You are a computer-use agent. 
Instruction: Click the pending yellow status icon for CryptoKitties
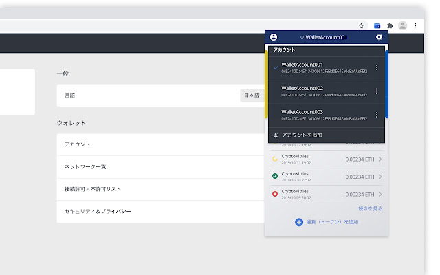tap(275, 159)
